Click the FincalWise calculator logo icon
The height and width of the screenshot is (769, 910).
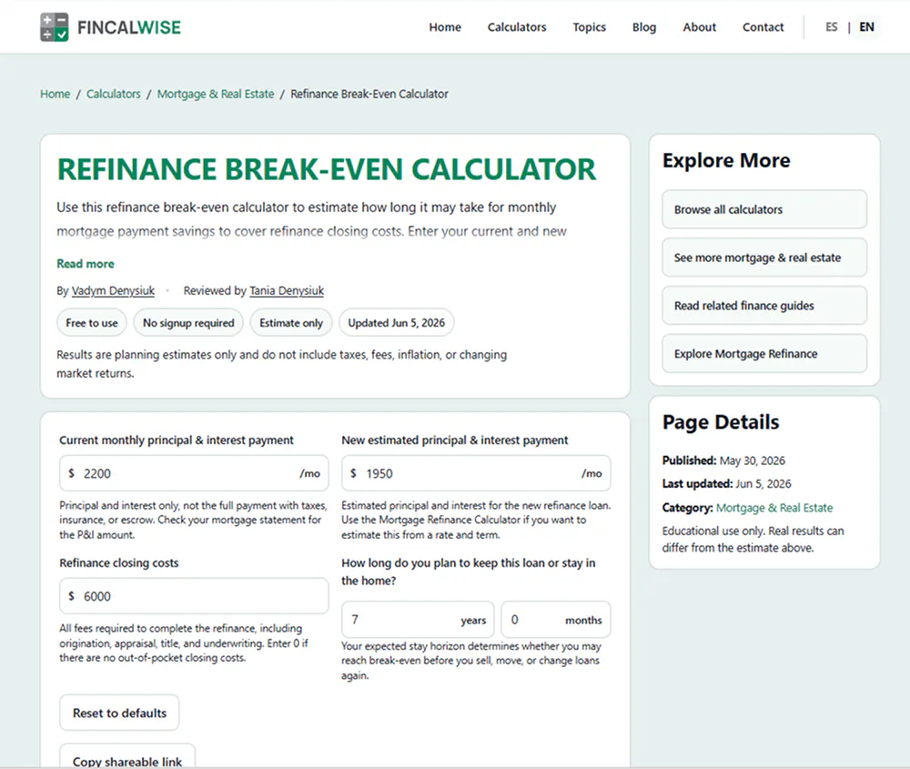(x=55, y=27)
